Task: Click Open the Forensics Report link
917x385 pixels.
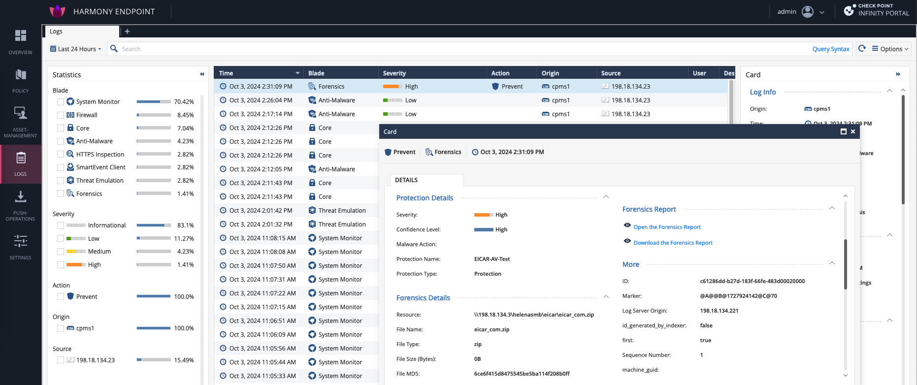Action: [x=667, y=227]
